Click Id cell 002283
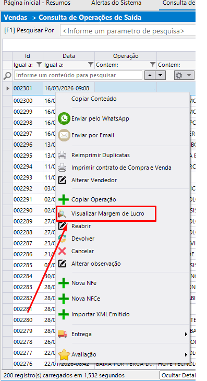Screen dimensions: 207x381 (28, 287)
